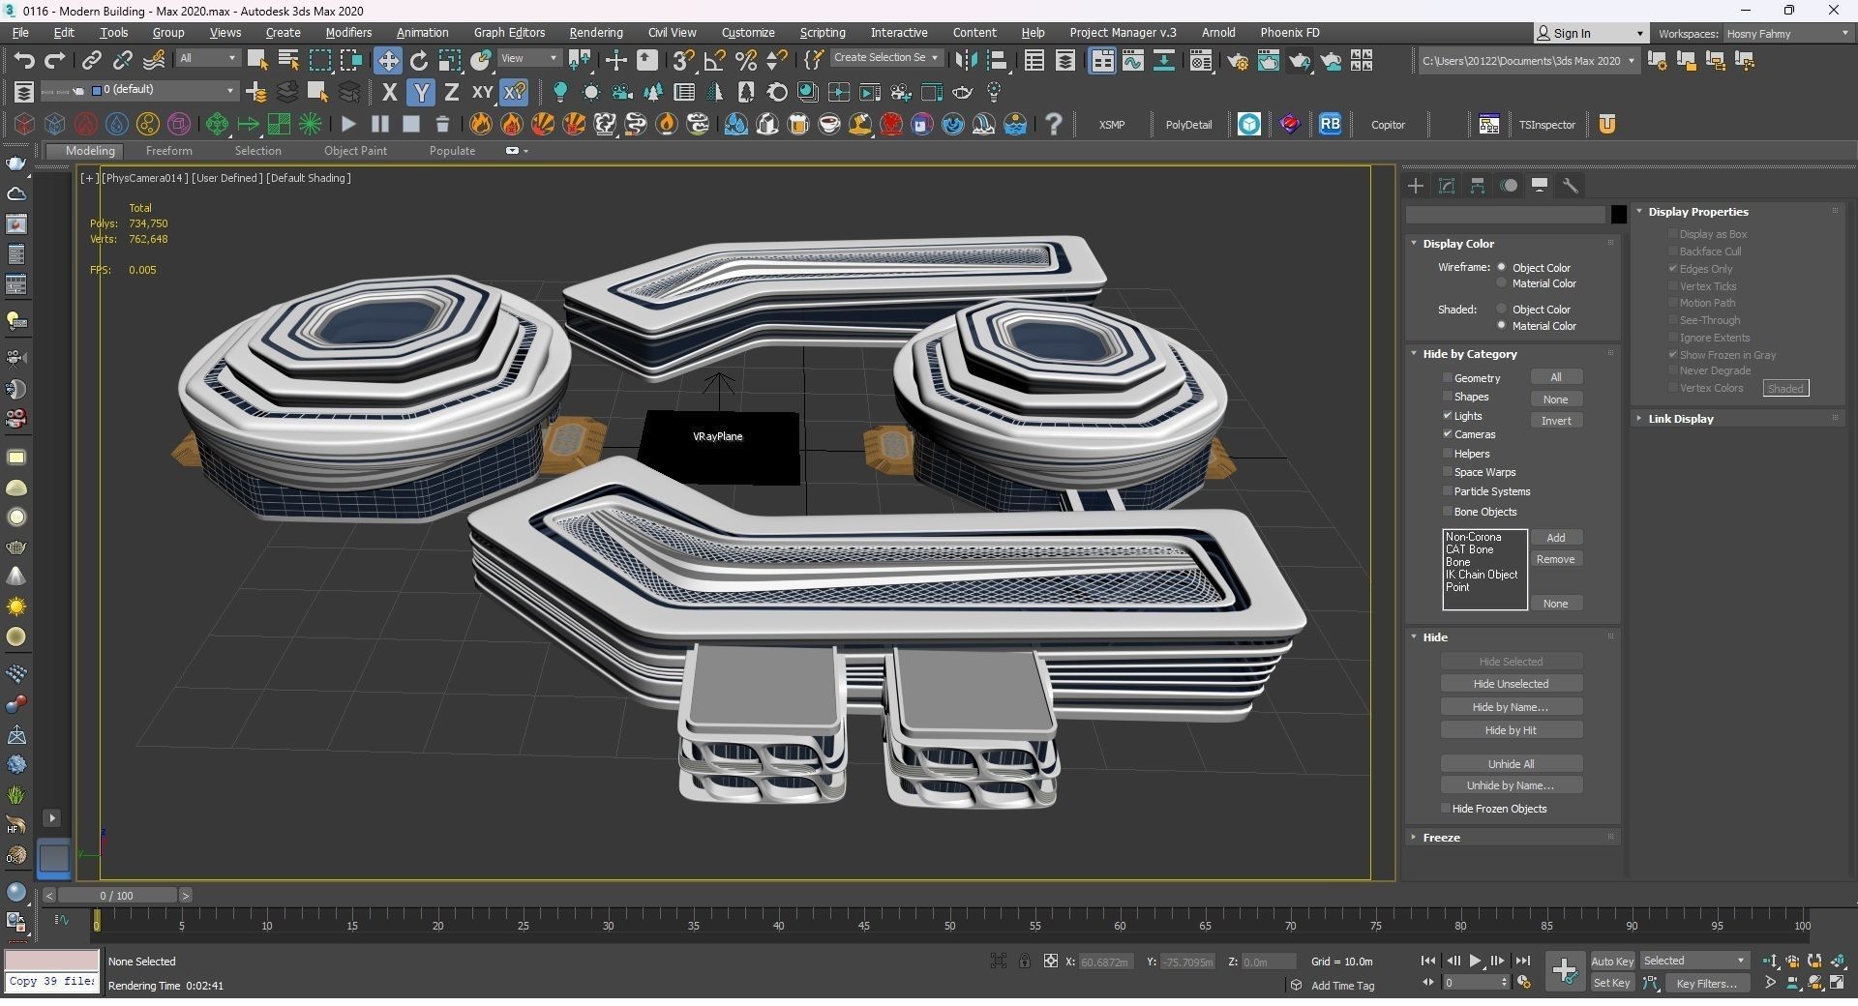Click the Hide by Name button
The image size is (1858, 1006).
[1511, 707]
